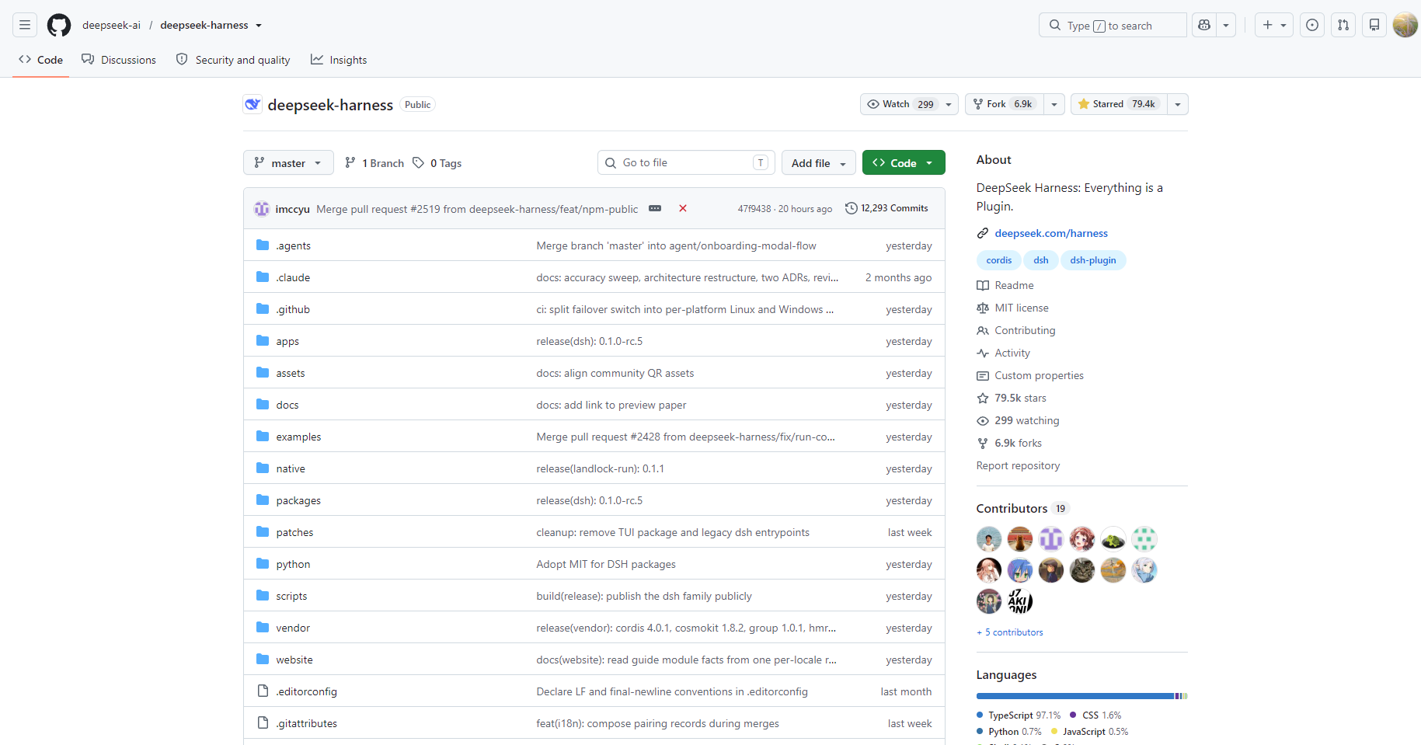The image size is (1421, 745).
Task: Visit deepseek.com/harness link
Action: click(x=1051, y=233)
